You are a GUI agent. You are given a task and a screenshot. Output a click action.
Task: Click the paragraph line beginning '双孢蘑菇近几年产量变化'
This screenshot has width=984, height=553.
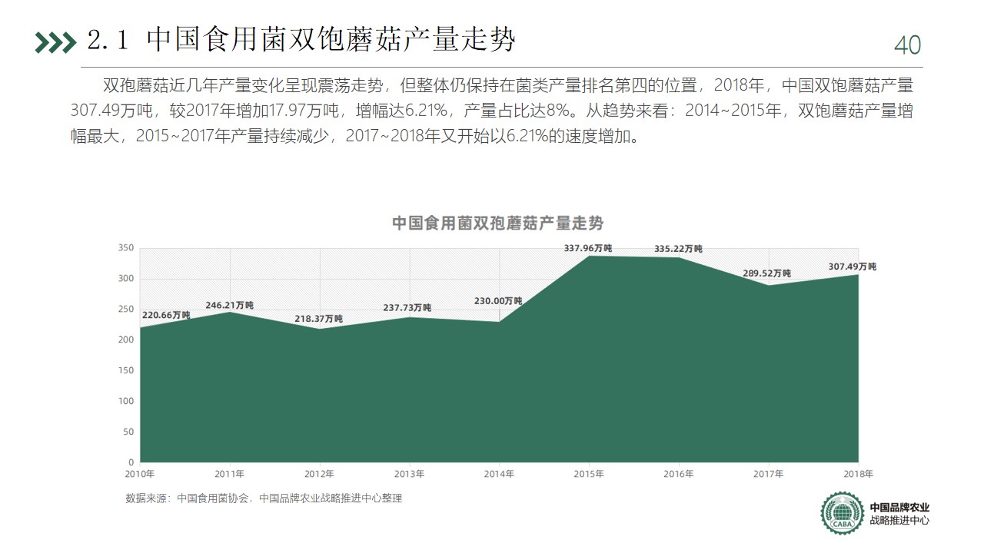(x=507, y=85)
